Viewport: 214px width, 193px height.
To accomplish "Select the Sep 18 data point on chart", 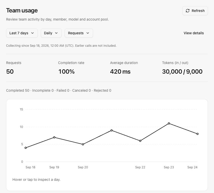I will click(26, 148).
